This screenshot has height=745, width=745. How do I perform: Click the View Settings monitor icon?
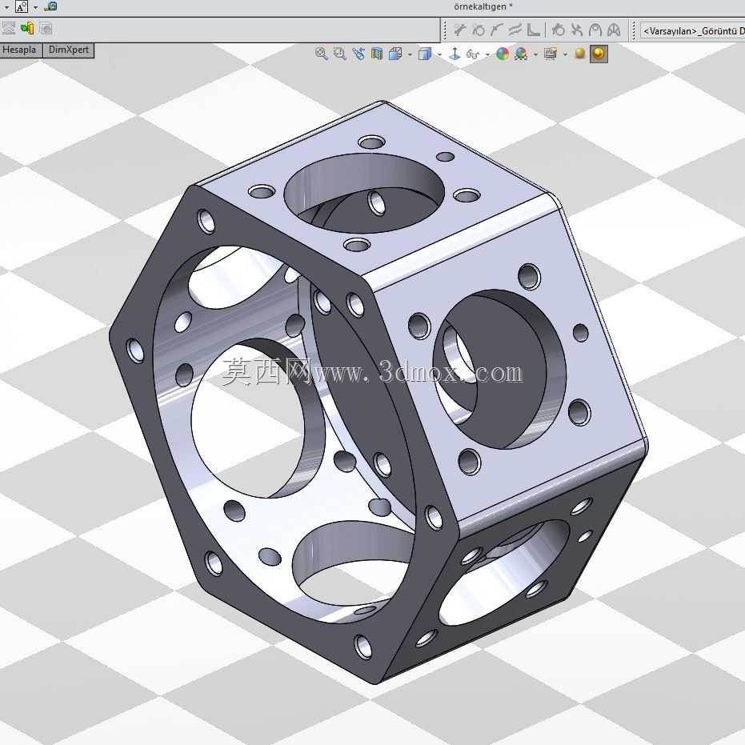(x=551, y=54)
